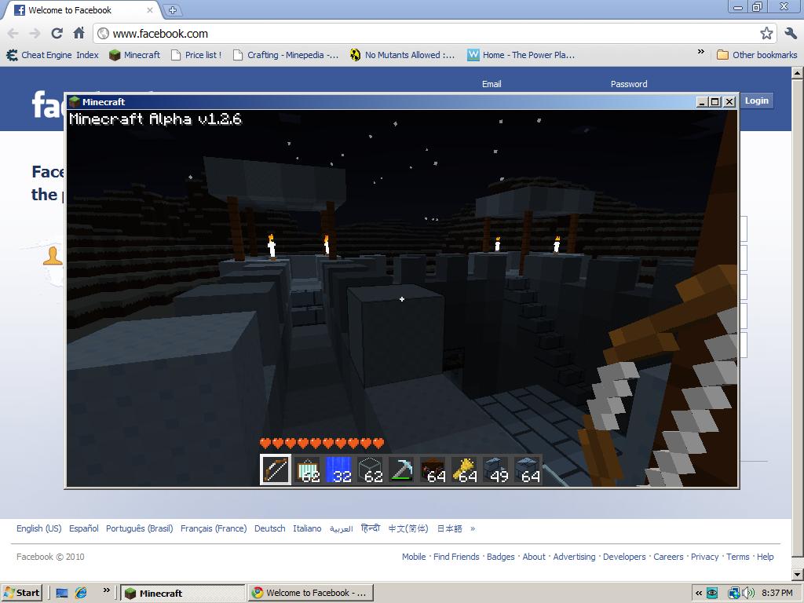This screenshot has width=804, height=603.
Task: Bookmark this page with the star
Action: (x=766, y=33)
